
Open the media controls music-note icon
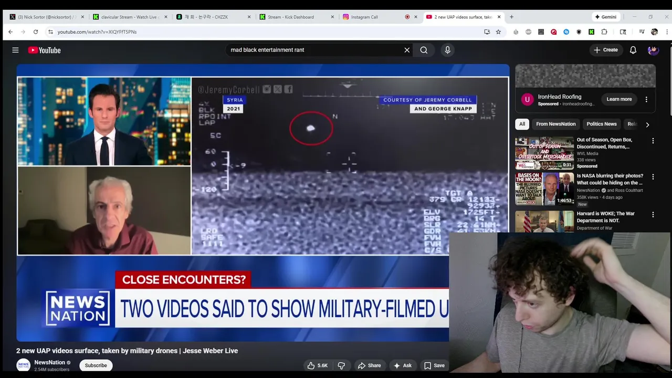[x=642, y=31]
